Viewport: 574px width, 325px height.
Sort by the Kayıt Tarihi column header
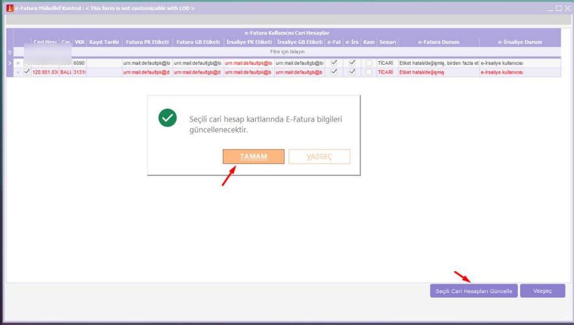tap(104, 42)
